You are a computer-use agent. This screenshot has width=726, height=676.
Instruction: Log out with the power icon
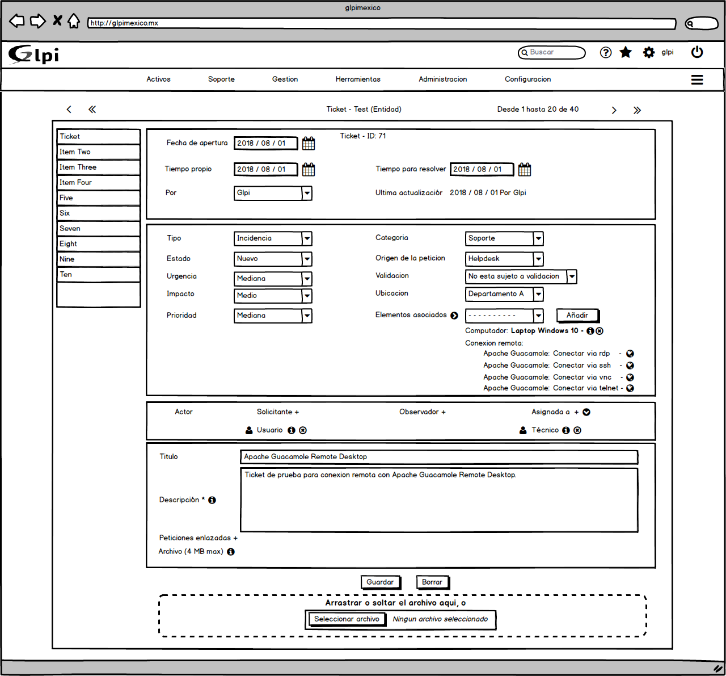click(697, 52)
